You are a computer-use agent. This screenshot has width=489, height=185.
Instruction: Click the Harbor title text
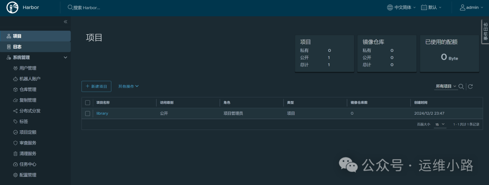tap(31, 8)
